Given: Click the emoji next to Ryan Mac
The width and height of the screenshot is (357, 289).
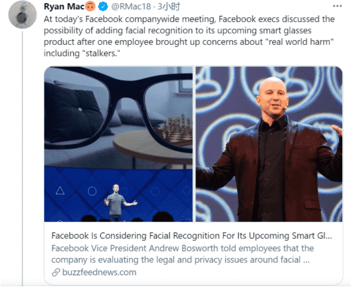Looking at the screenshot, I should (x=90, y=6).
